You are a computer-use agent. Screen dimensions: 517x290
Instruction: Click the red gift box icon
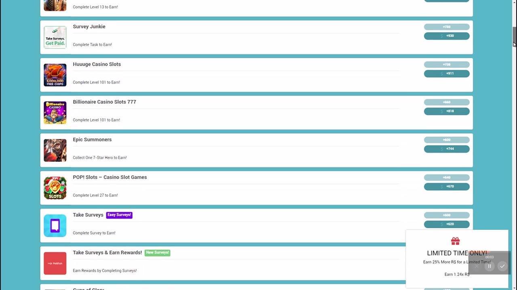tap(455, 241)
